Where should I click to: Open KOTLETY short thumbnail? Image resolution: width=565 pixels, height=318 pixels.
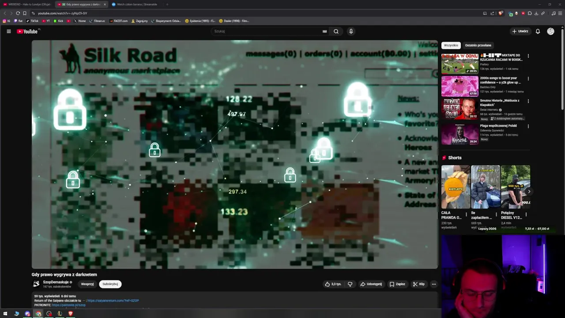pos(456,187)
